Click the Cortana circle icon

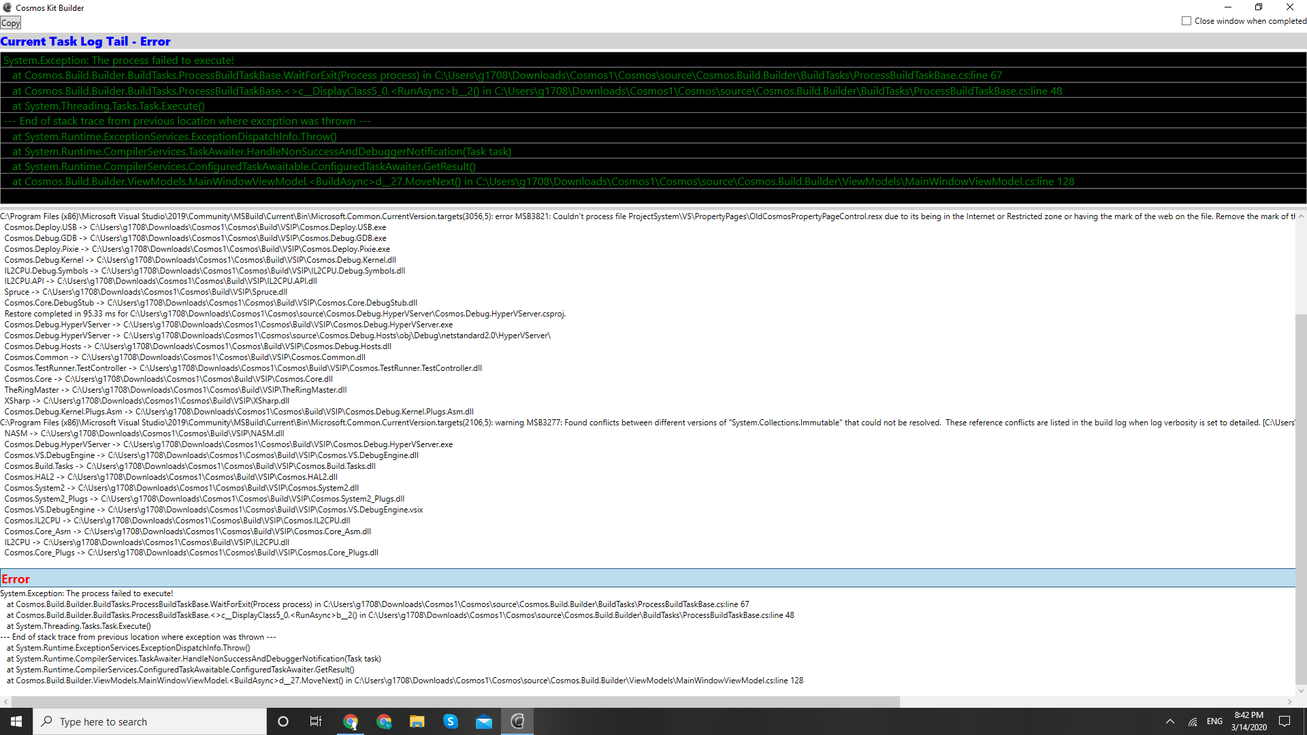[x=283, y=721]
